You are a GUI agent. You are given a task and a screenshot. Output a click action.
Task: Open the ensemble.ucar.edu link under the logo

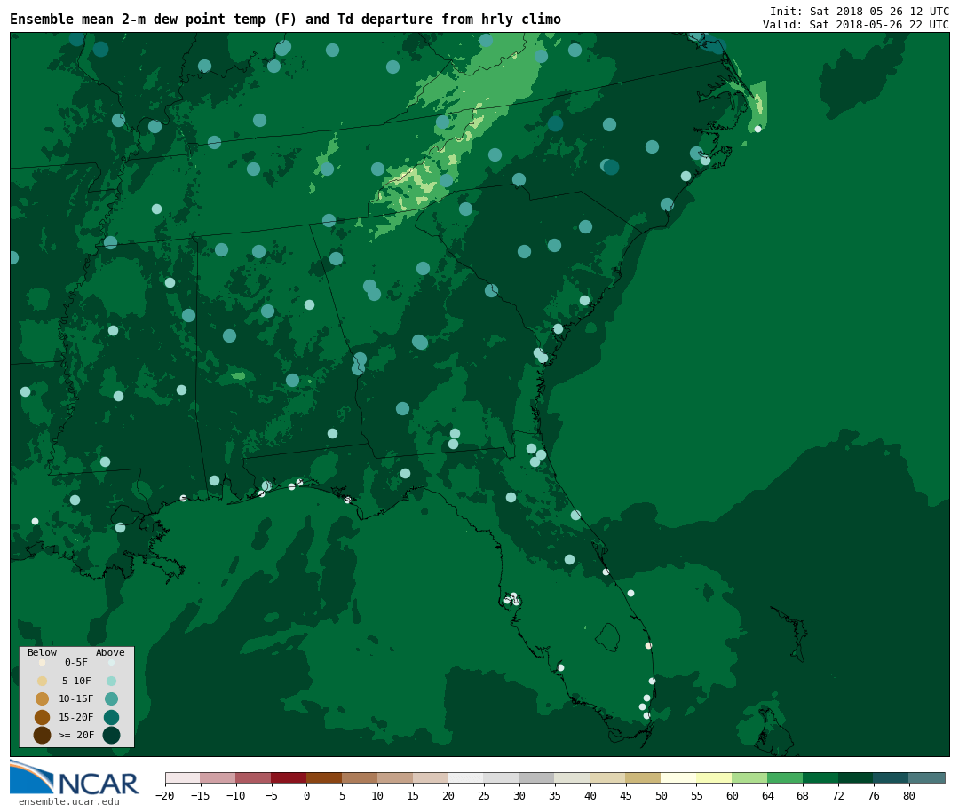coord(69,801)
